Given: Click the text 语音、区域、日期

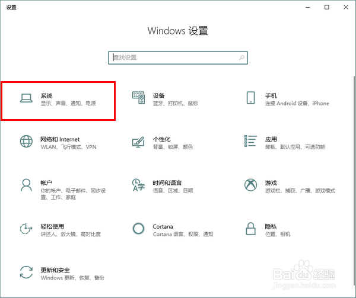Looking at the screenshot, I should point(173,191).
